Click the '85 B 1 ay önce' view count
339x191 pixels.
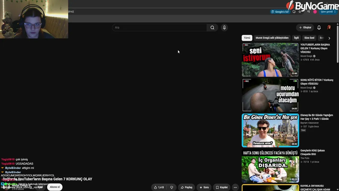click(x=309, y=92)
